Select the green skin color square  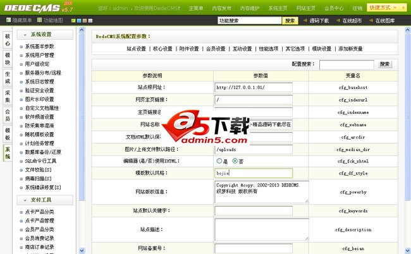(73, 20)
